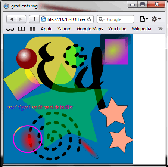The image size is (168, 167).
Task: Open the bookmarks book icon
Action: 21,29
